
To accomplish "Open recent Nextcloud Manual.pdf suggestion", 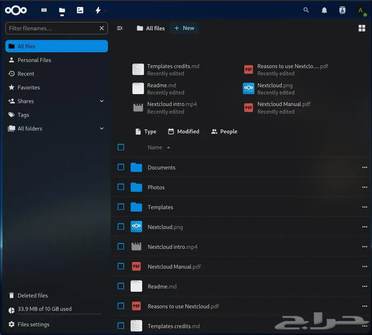I will pyautogui.click(x=277, y=108).
